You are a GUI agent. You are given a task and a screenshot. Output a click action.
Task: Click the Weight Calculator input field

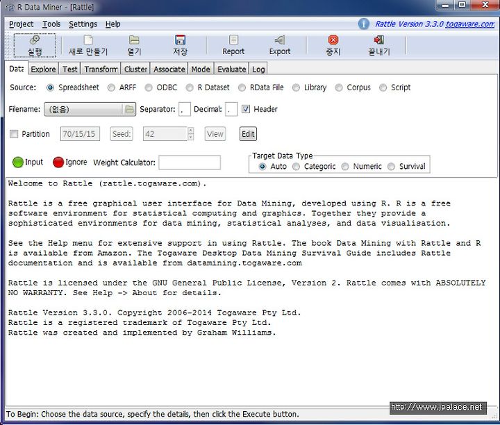[190, 162]
